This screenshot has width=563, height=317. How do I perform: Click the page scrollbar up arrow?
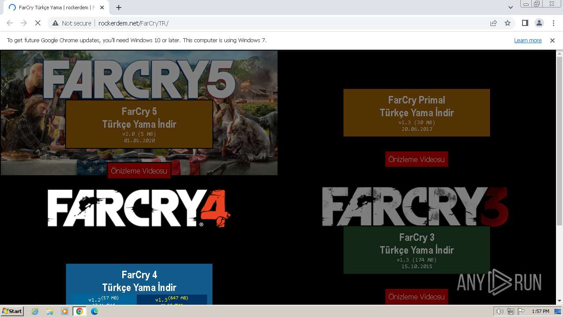tap(559, 54)
